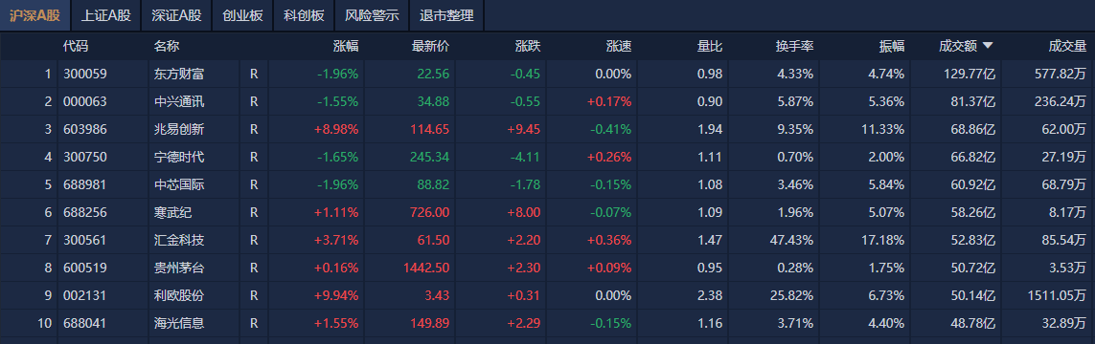
Task: Click the 成交量 column header
Action: (1068, 47)
